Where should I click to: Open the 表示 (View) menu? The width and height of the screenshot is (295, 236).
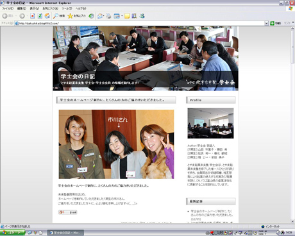(x=34, y=8)
